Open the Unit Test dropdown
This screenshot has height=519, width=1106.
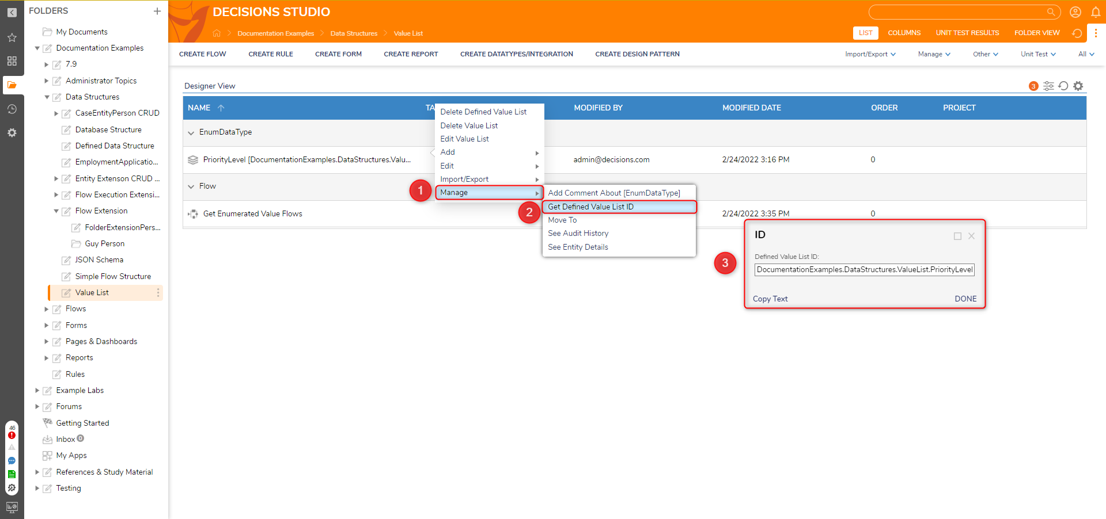(1038, 54)
